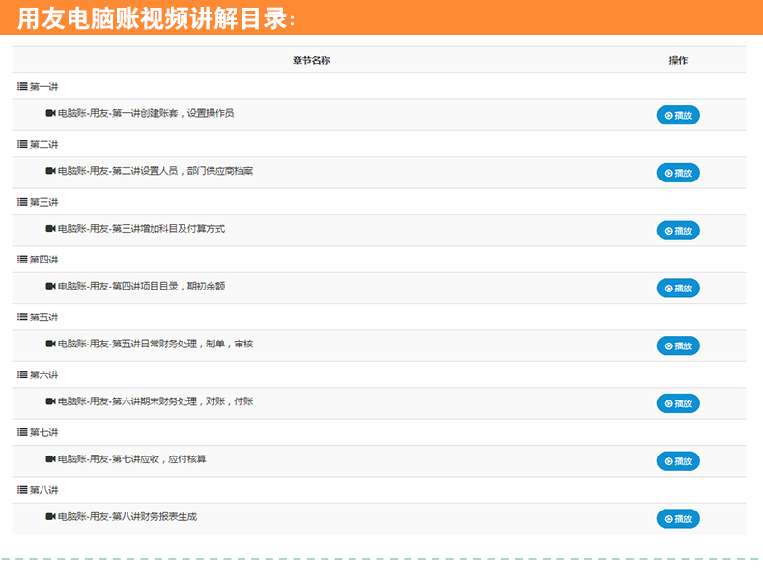
Task: Select the 第七讲 chapter heading
Action: 43,432
